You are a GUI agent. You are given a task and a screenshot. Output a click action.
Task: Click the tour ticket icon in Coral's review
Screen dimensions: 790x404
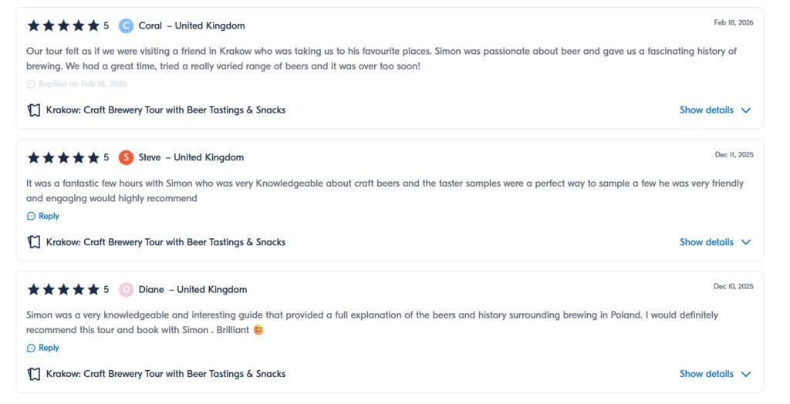[34, 110]
